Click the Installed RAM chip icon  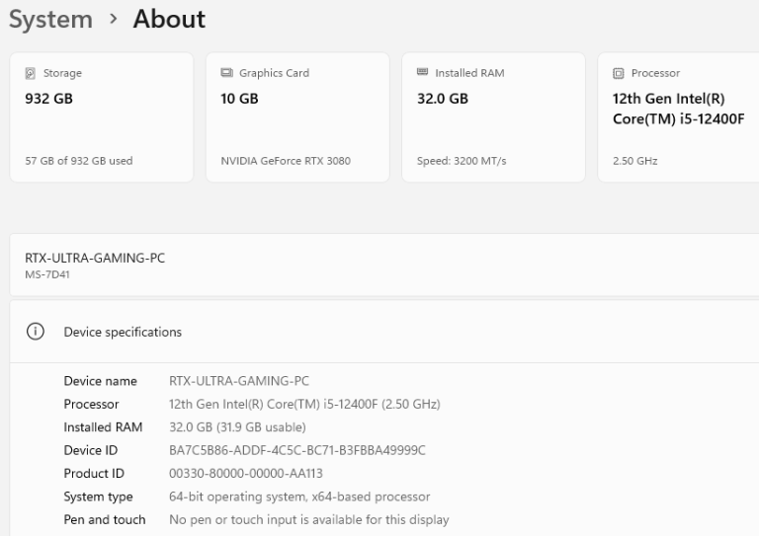(422, 73)
